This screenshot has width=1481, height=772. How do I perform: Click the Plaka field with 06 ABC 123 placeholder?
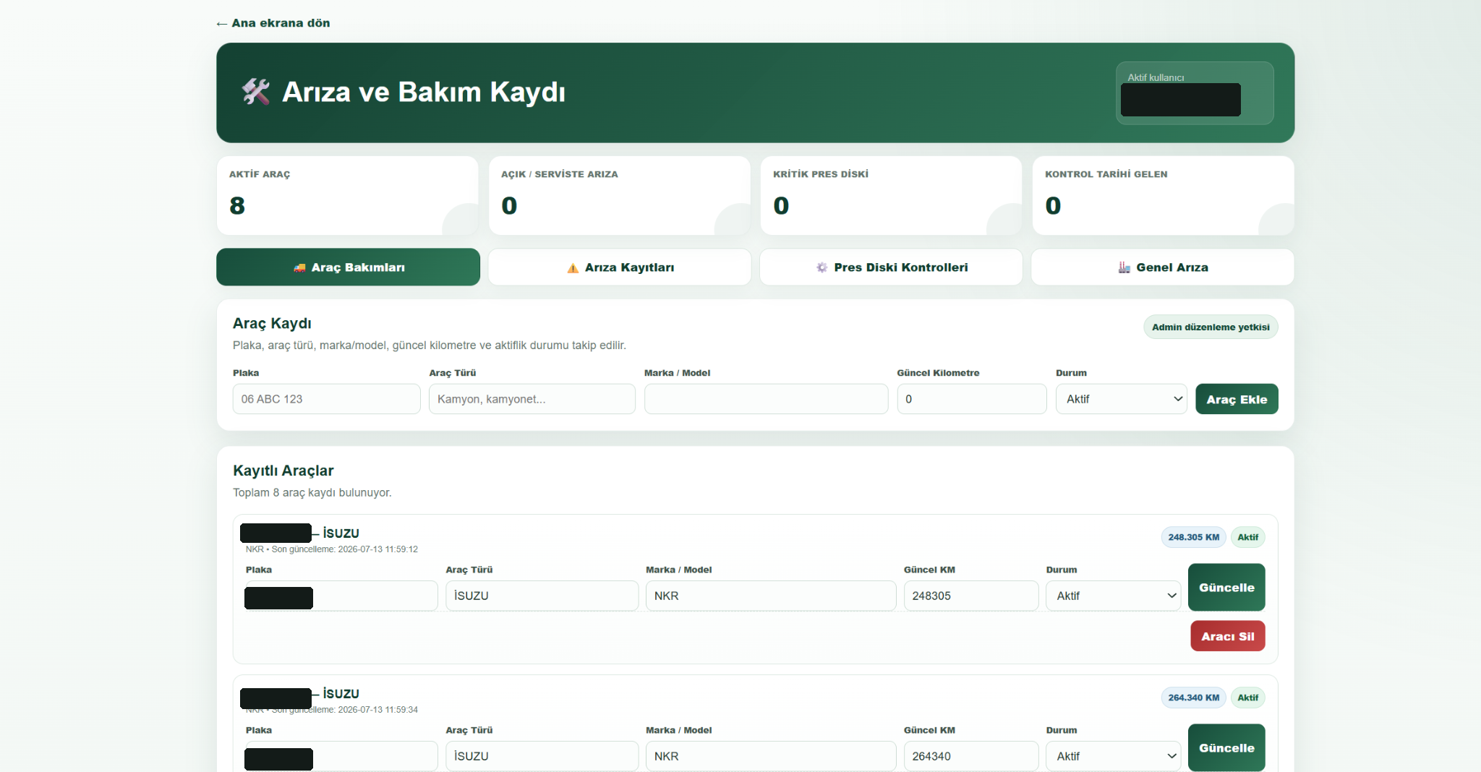(326, 399)
